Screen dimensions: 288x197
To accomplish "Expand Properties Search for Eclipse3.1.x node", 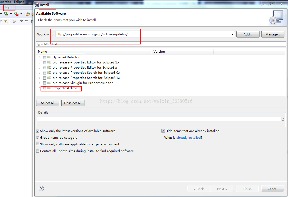I will (x=40, y=78).
